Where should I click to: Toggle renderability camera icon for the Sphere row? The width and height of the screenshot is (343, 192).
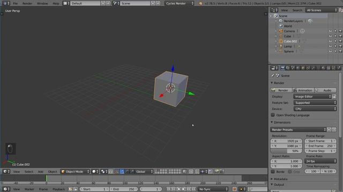click(x=340, y=51)
